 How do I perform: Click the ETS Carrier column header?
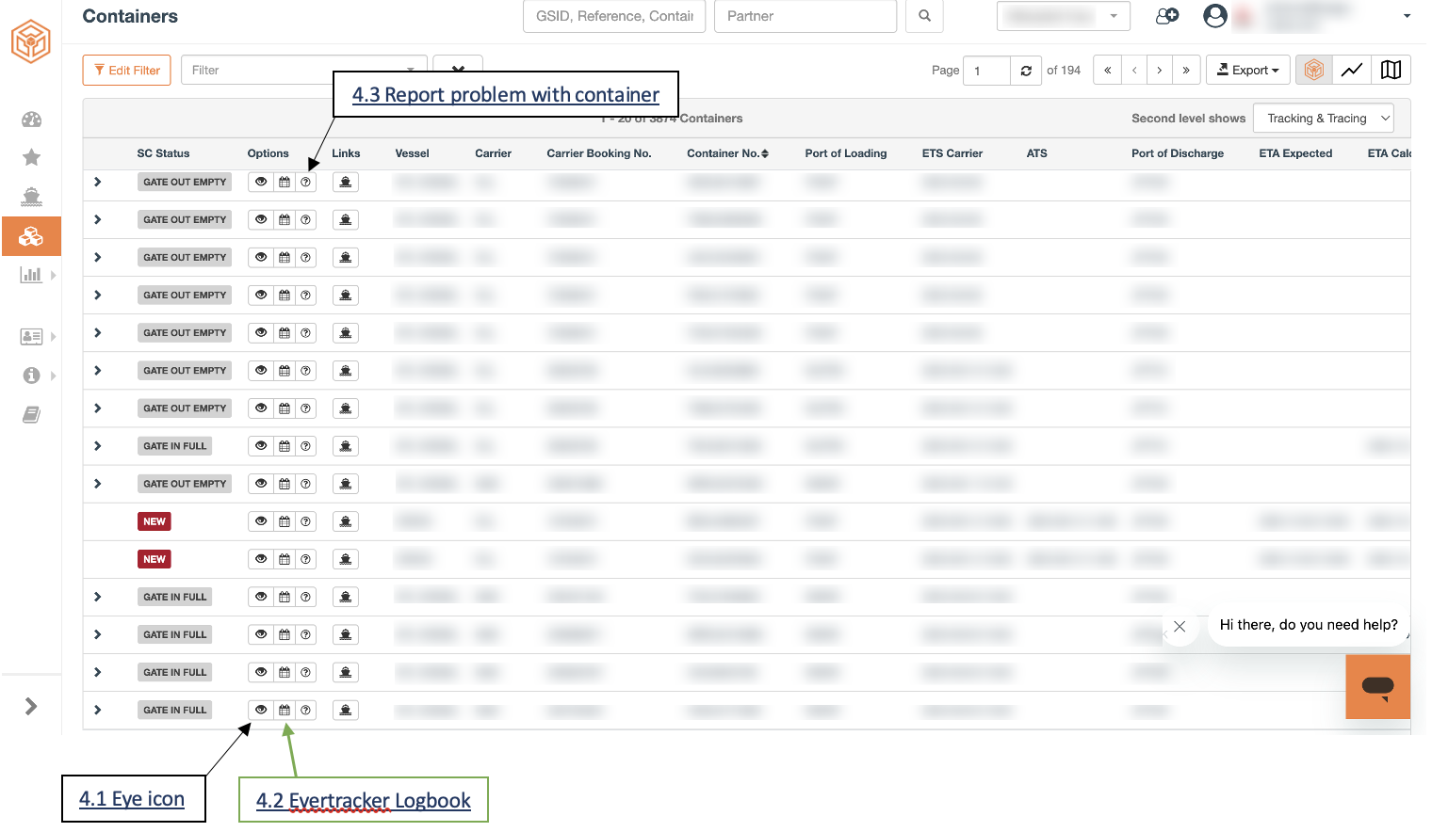click(x=952, y=153)
